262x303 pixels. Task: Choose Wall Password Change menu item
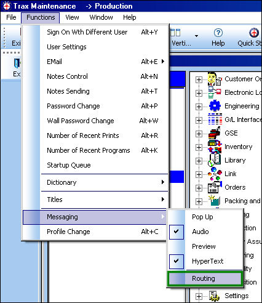tap(95, 121)
